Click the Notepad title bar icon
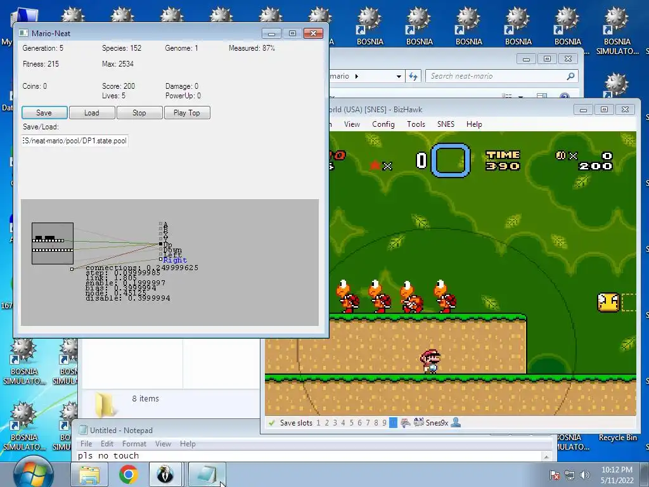Image resolution: width=649 pixels, height=487 pixels. click(83, 431)
